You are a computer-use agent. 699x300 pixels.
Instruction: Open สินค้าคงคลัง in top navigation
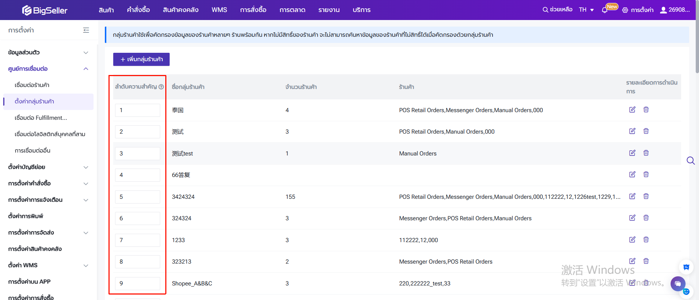coord(181,10)
